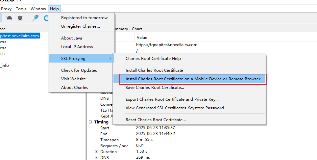This screenshot has height=160, width=317.
Task: Select the blue pen compose icon
Action: [x=36, y=18]
